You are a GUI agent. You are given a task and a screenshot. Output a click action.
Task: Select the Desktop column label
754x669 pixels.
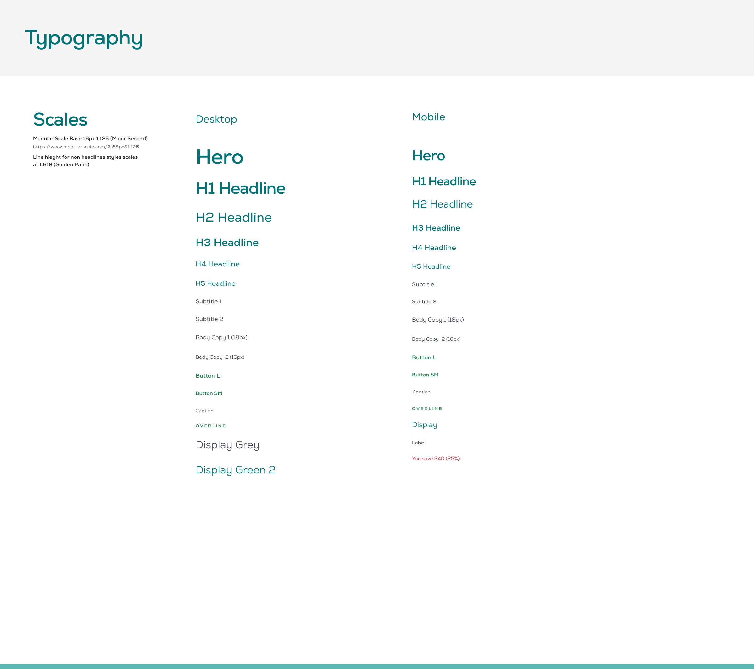pos(216,119)
